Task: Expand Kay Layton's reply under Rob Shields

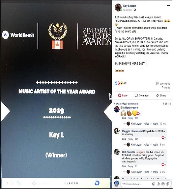Action: [142, 172]
